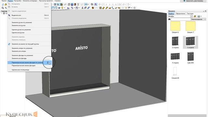
Task: Click the oval tabletop toolbar icon
Action: (119, 8)
